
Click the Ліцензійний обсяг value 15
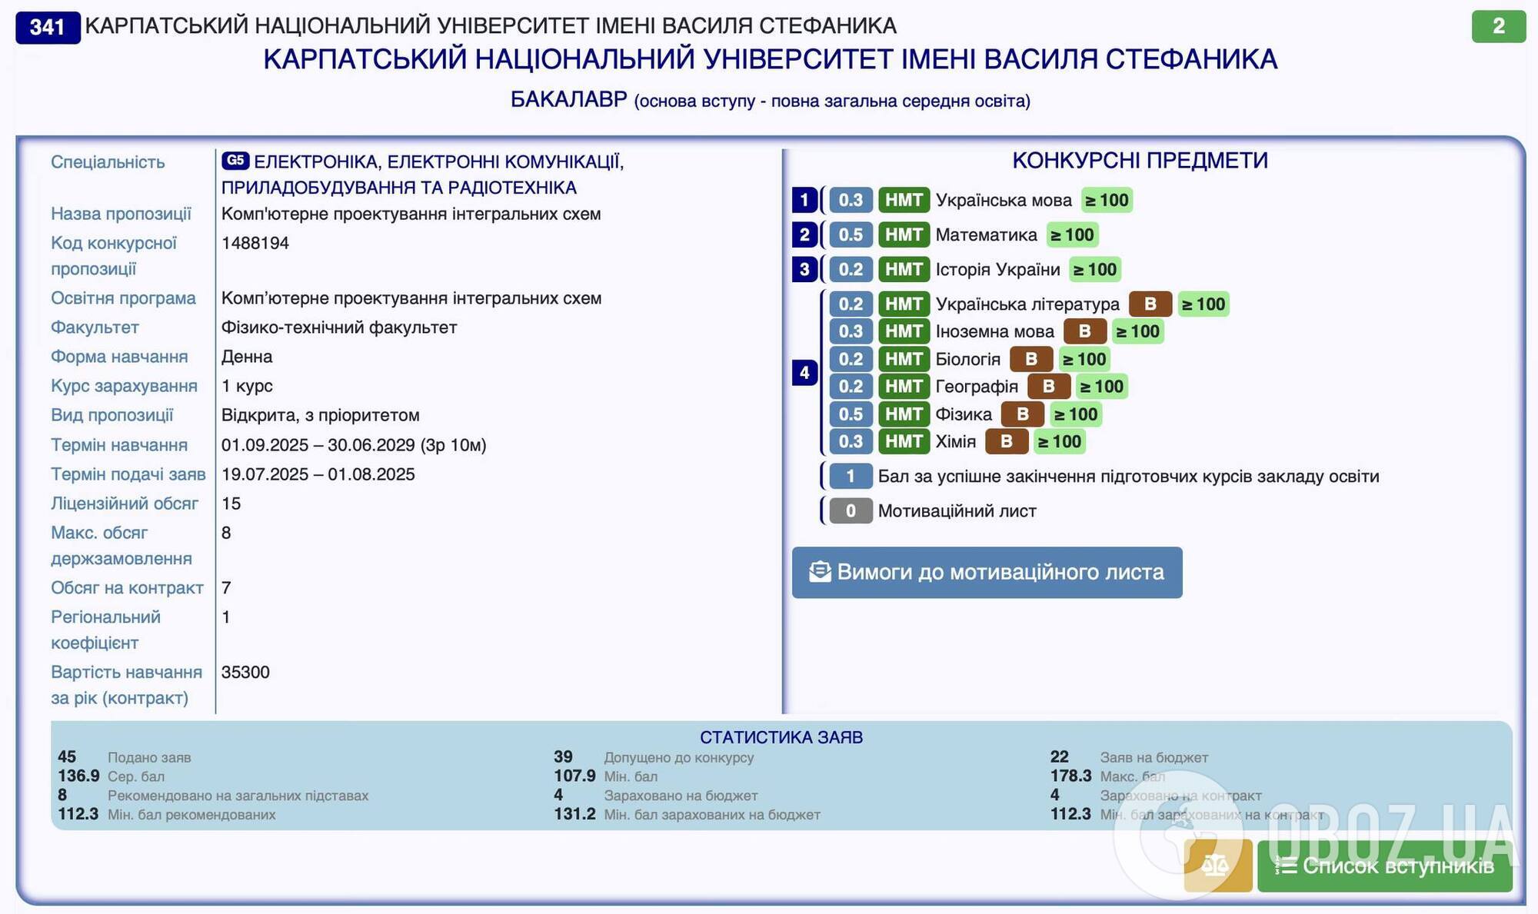point(231,504)
